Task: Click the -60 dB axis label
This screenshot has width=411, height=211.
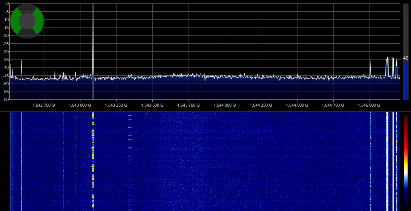Action: coord(6,99)
